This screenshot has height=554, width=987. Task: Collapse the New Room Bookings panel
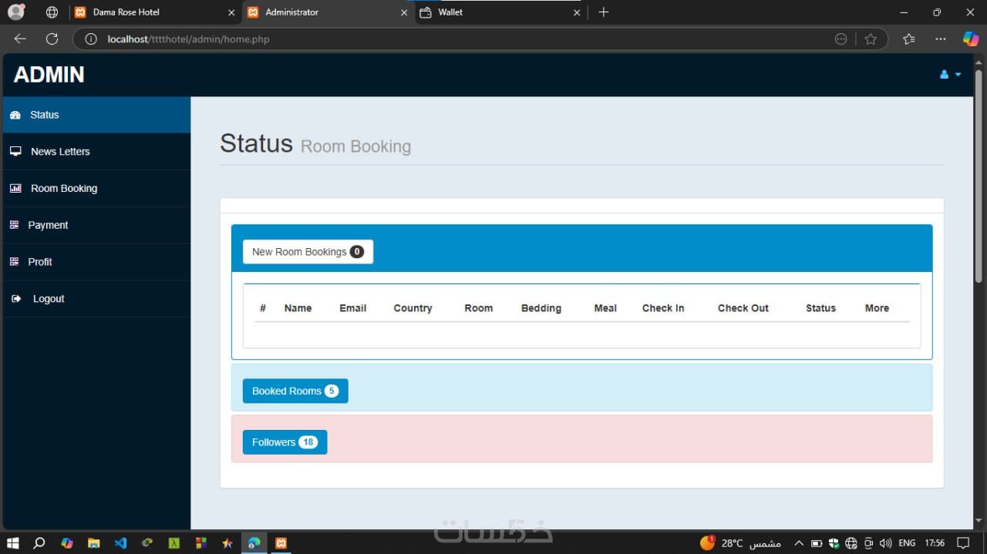tap(308, 252)
